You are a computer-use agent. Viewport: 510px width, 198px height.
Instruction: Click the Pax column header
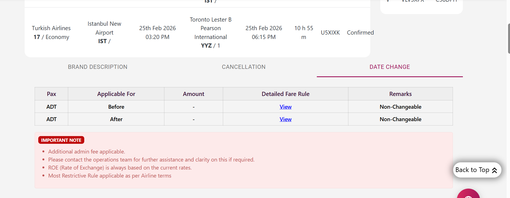coord(51,94)
